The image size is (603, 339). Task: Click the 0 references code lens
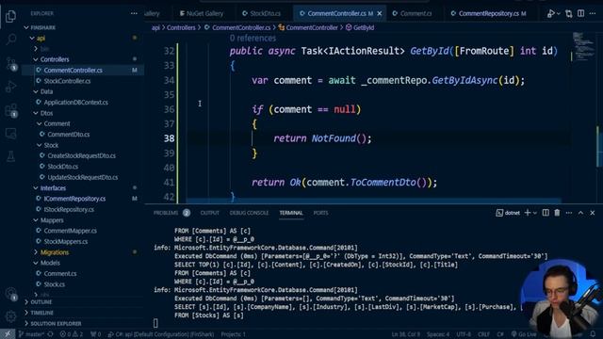coord(253,38)
